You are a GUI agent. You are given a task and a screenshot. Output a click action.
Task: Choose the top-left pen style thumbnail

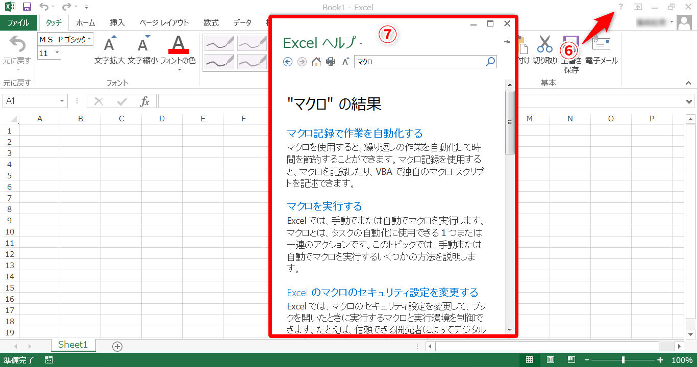point(219,43)
